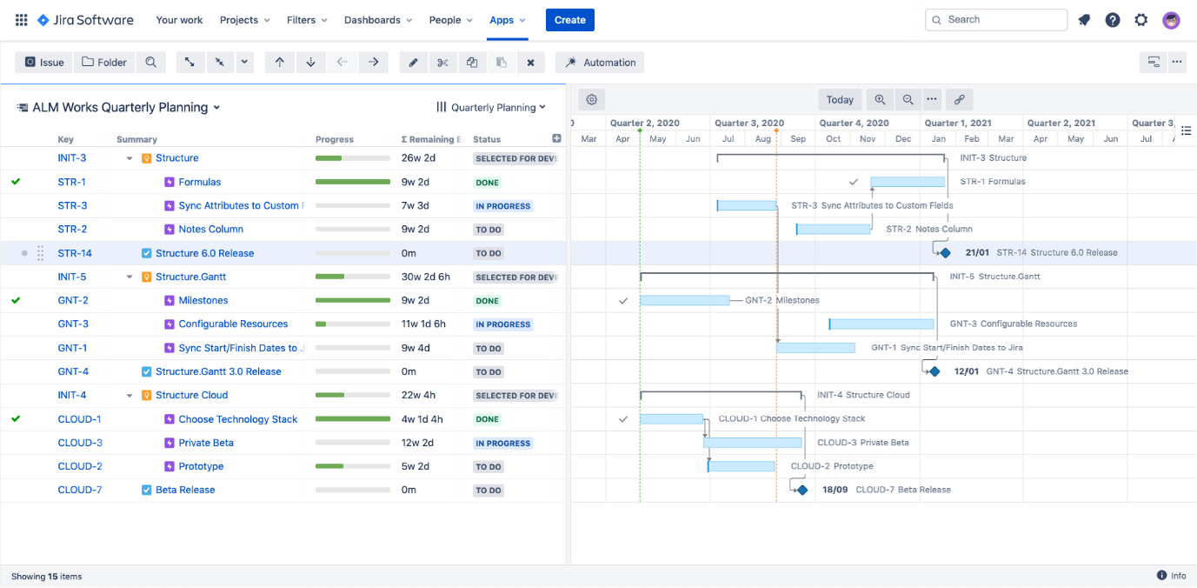Collapse the INIT-4 Structure Cloud row

coord(130,395)
